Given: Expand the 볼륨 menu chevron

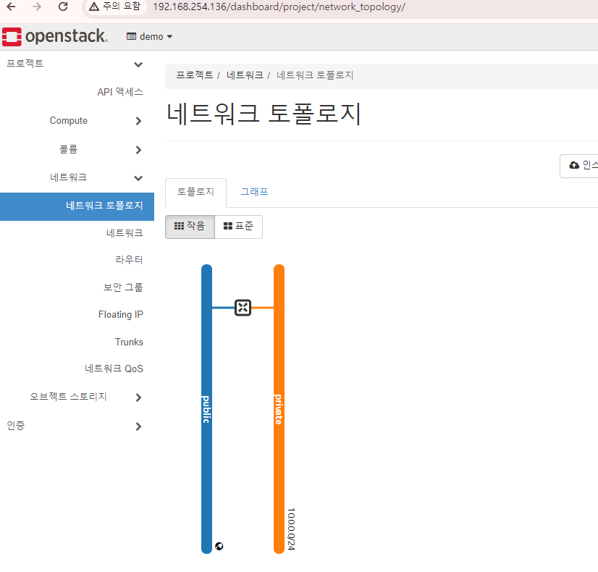Looking at the screenshot, I should point(138,150).
